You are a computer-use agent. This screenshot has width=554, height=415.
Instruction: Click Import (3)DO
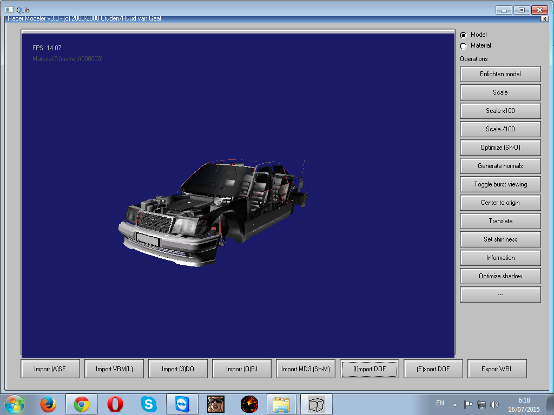pos(177,369)
